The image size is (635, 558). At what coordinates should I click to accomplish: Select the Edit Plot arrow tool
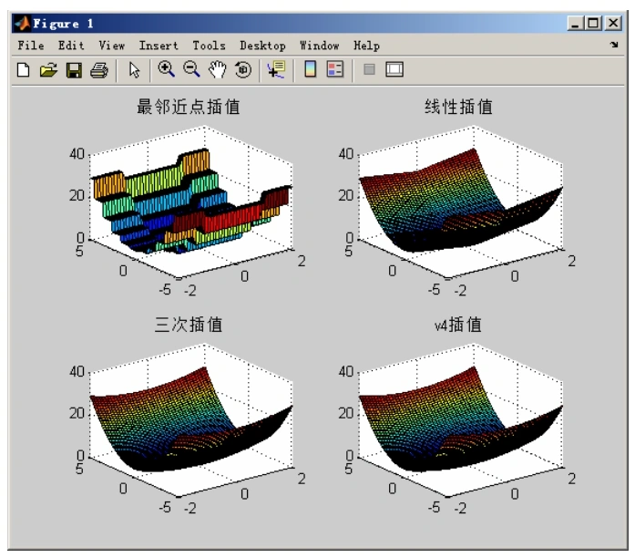134,69
